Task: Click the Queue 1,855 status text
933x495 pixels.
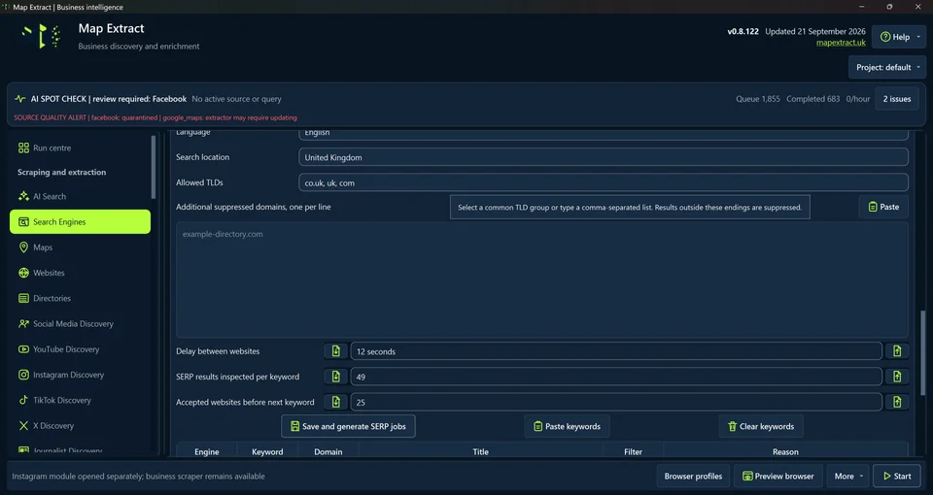Action: click(x=757, y=99)
